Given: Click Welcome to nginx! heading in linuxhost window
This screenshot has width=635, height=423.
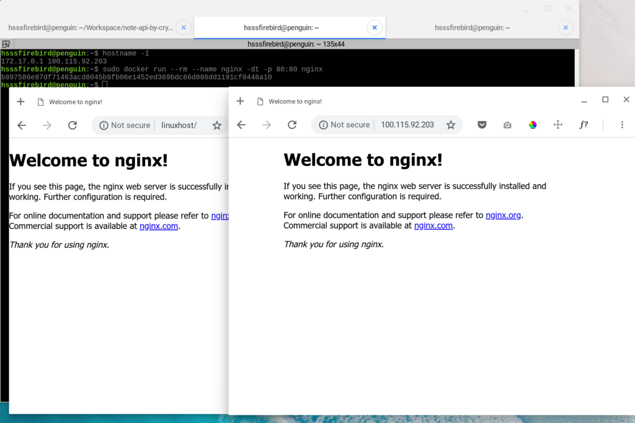Looking at the screenshot, I should click(x=88, y=160).
